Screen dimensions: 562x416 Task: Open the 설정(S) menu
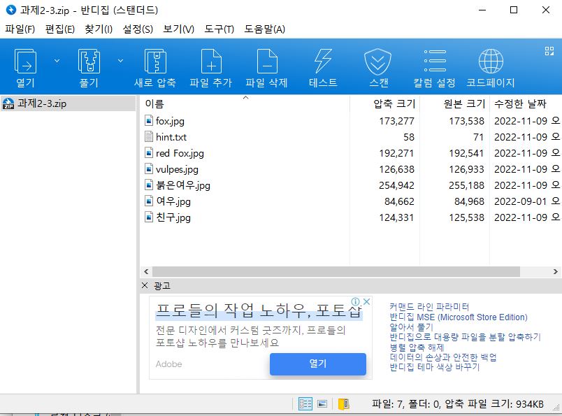[x=138, y=29]
